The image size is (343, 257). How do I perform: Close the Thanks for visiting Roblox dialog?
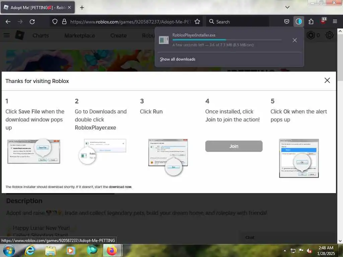[x=327, y=80]
